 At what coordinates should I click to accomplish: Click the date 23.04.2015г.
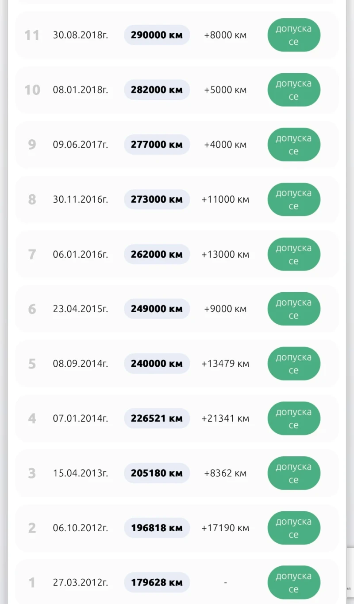point(80,309)
